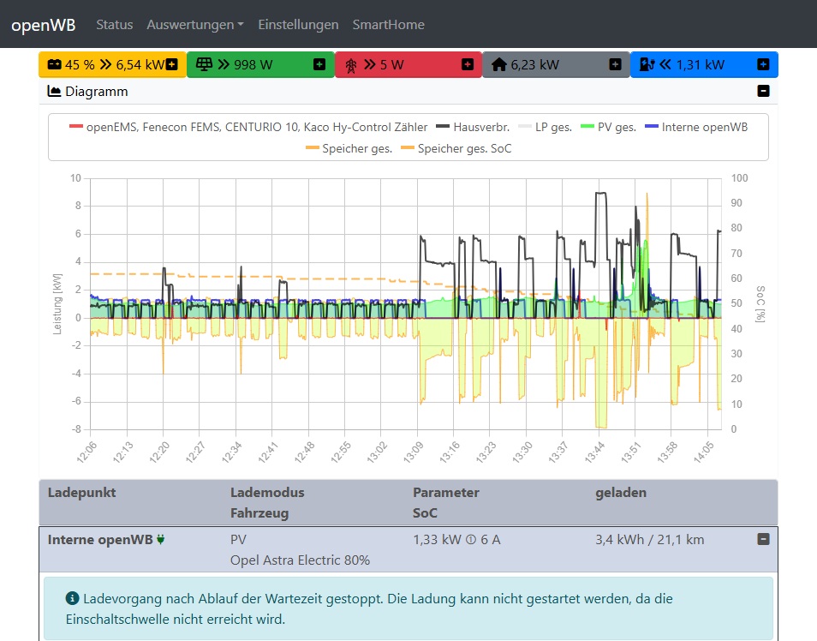Viewport: 817px width, 641px height.
Task: Click the green plug icon beside Interne openWB
Action: coord(160,540)
